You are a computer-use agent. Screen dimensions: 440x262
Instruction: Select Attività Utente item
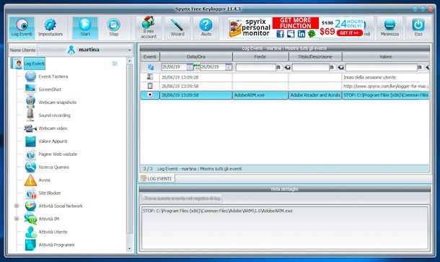53,232
